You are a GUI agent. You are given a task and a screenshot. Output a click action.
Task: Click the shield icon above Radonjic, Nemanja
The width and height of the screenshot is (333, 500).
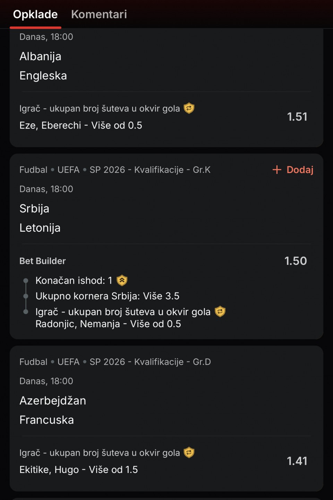pos(220,312)
